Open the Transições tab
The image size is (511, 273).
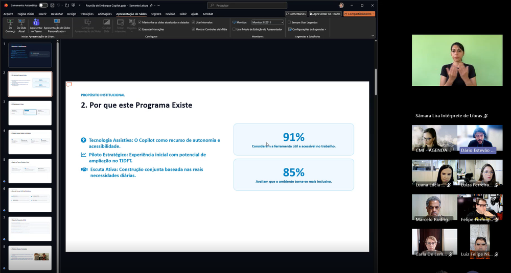(x=87, y=14)
